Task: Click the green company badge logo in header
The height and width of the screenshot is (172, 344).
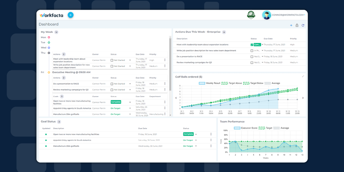Action: [251, 15]
